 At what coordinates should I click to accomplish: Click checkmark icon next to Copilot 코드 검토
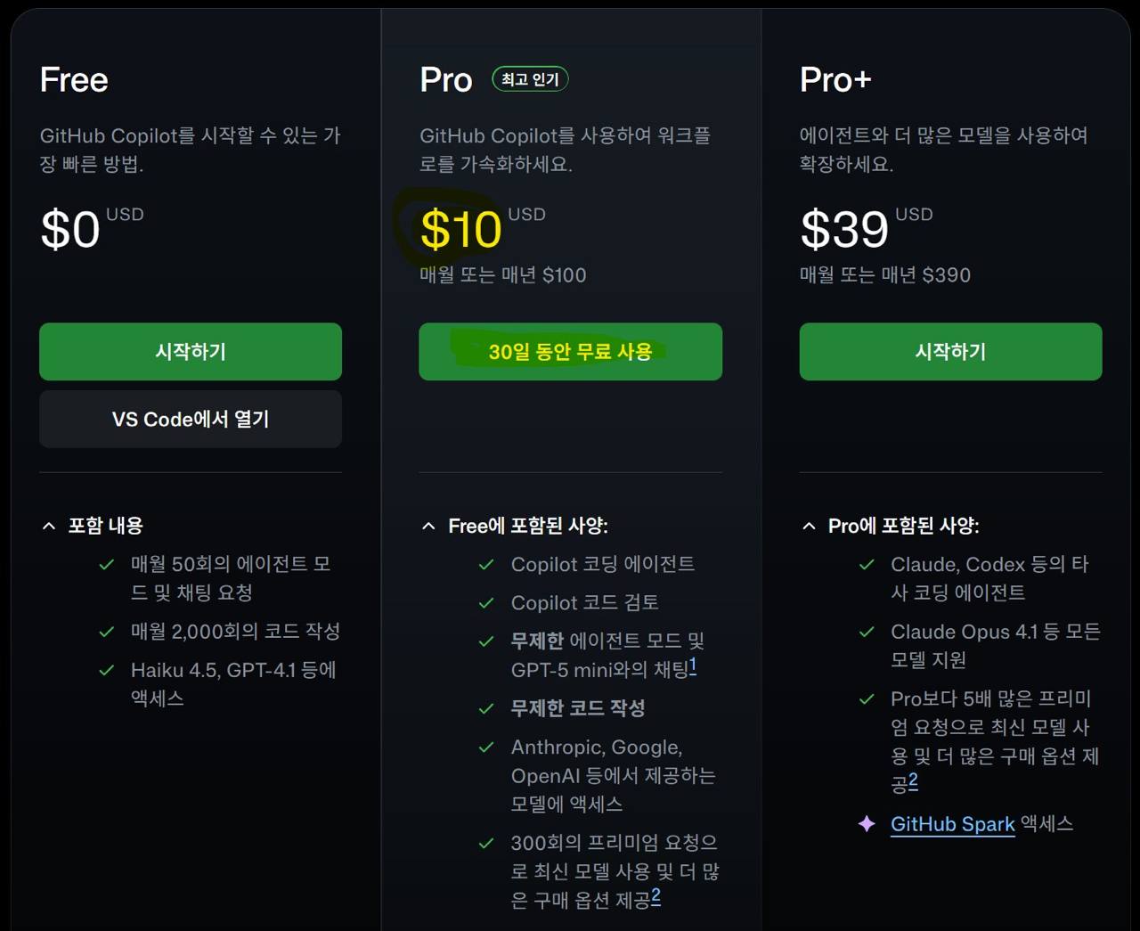pos(486,603)
